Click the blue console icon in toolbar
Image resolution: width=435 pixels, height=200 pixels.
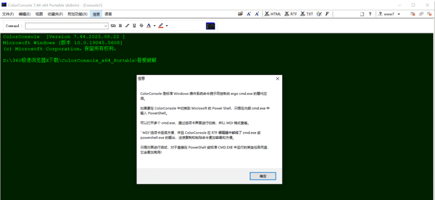[211, 26]
